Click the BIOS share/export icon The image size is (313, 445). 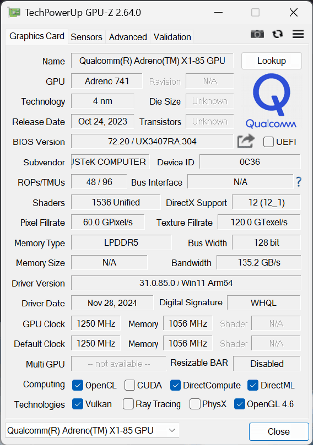coord(246,141)
